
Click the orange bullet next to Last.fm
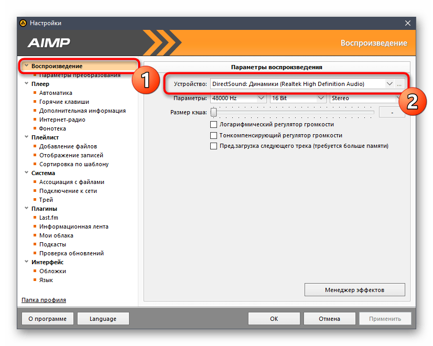click(x=35, y=218)
